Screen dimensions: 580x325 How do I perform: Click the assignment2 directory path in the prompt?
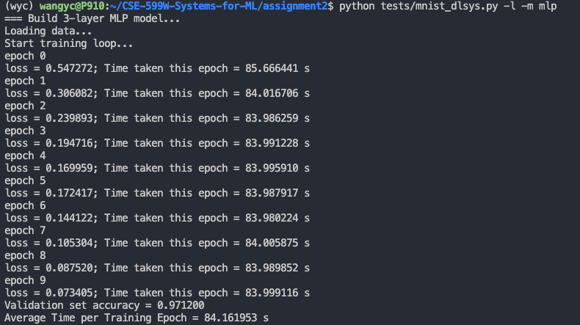tap(297, 7)
